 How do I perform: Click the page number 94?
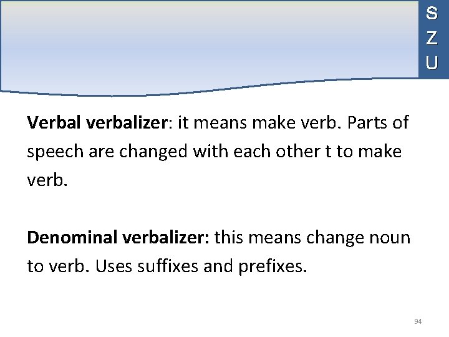coord(418,321)
